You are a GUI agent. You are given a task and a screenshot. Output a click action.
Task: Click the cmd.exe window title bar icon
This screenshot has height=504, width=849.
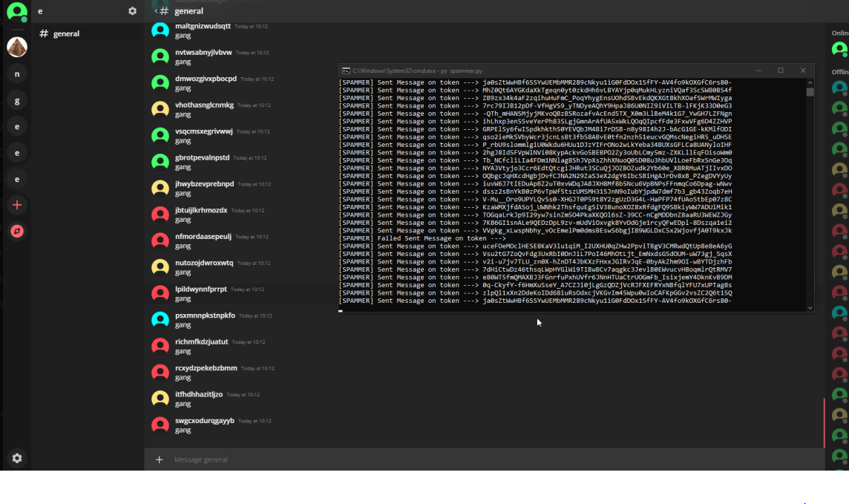[345, 71]
